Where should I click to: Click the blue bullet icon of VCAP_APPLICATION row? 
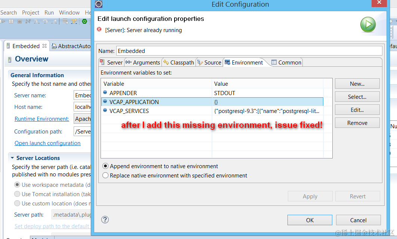point(105,101)
